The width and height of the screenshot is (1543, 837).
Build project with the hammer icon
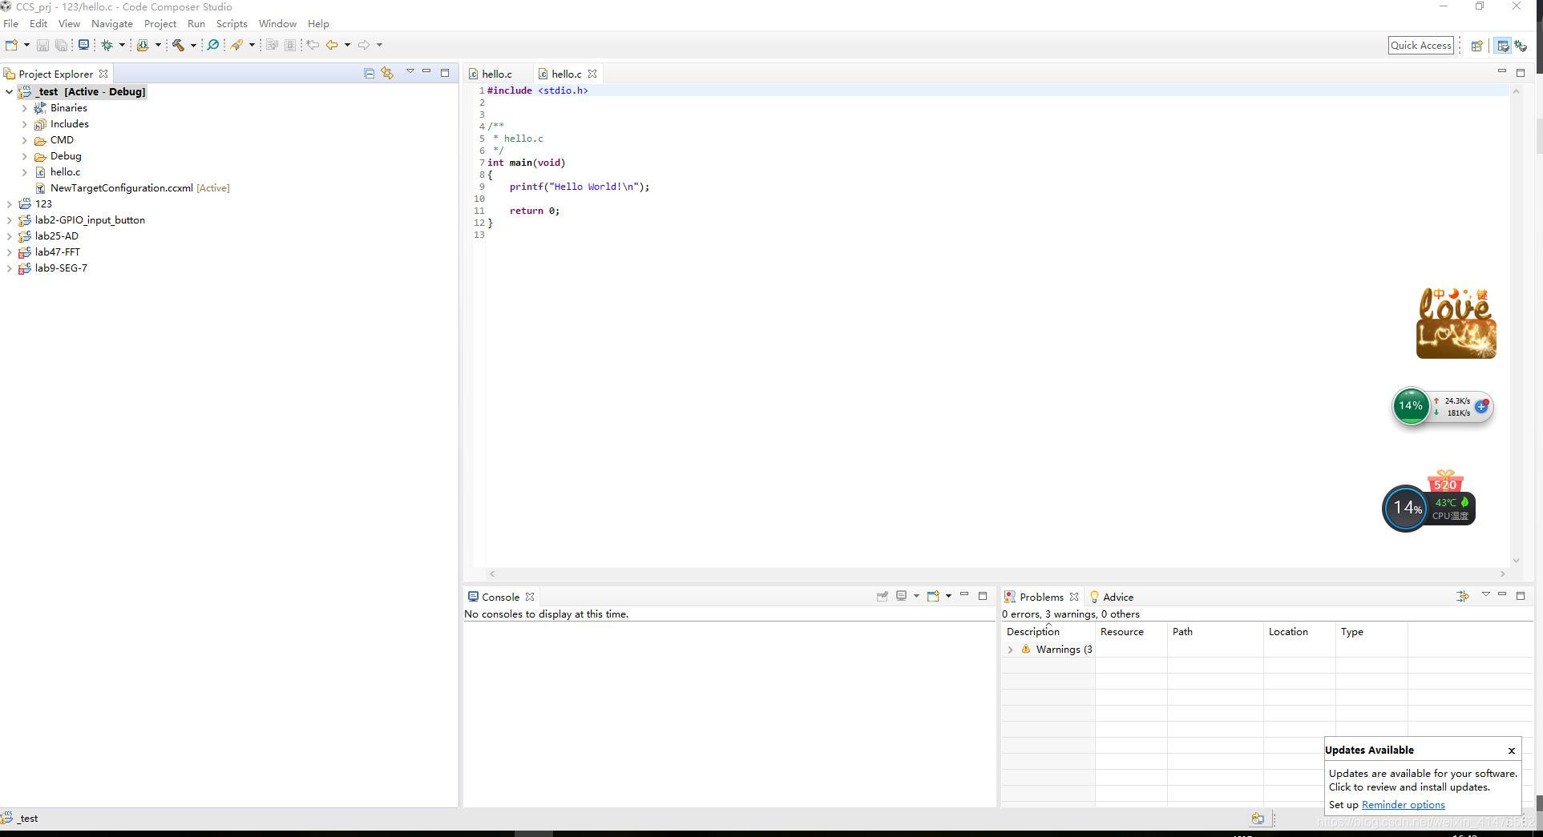(178, 45)
